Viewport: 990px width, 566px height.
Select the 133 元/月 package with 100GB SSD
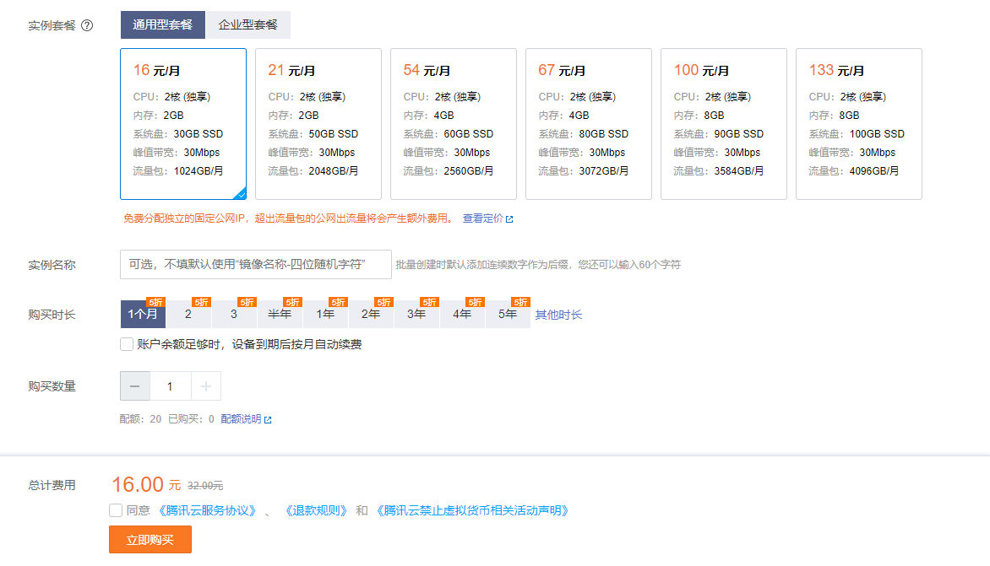tap(859, 124)
